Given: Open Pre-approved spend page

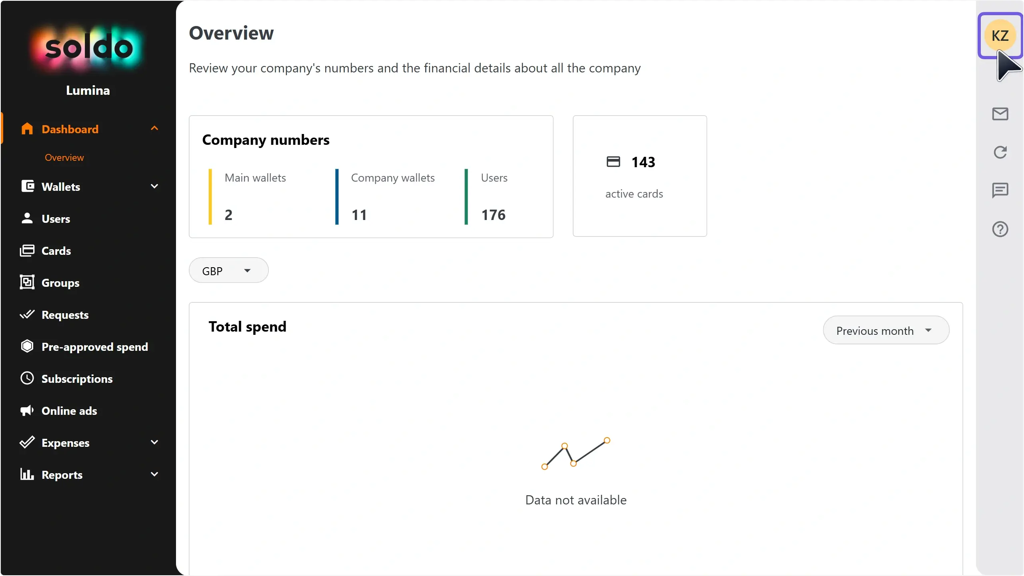Looking at the screenshot, I should (94, 347).
